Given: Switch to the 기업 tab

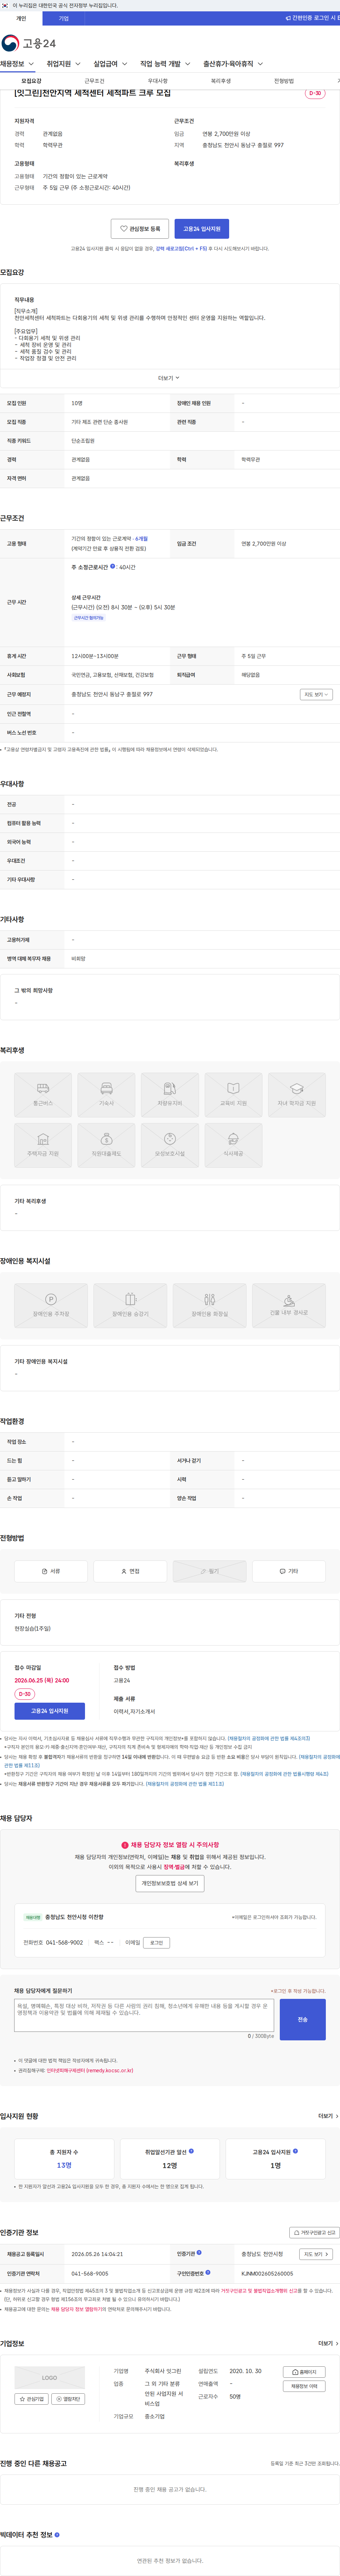Looking at the screenshot, I should (x=64, y=18).
